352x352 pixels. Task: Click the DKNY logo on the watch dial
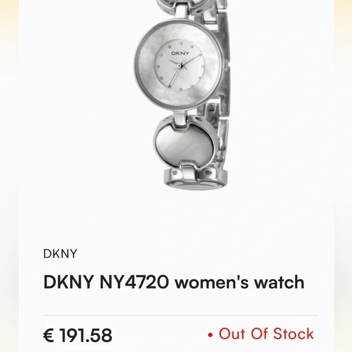coord(180,53)
